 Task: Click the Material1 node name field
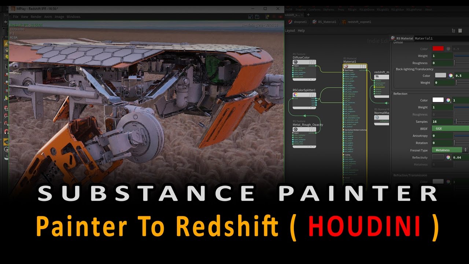click(x=442, y=38)
